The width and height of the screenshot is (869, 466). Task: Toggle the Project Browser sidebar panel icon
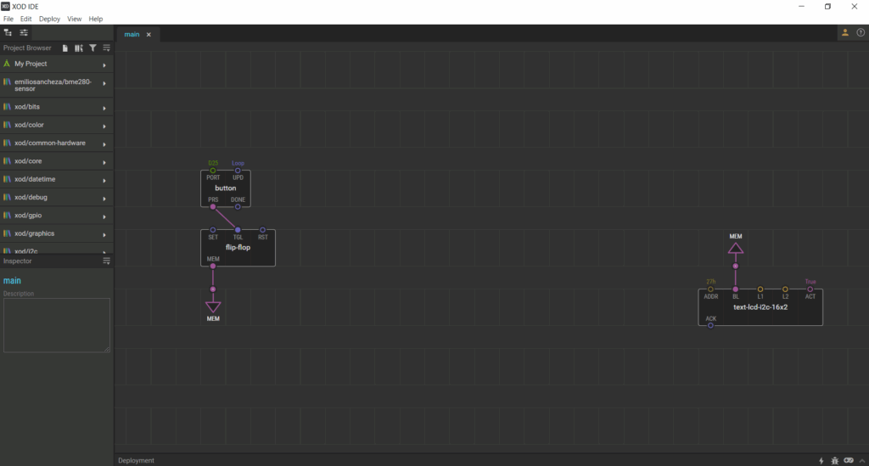pos(8,33)
